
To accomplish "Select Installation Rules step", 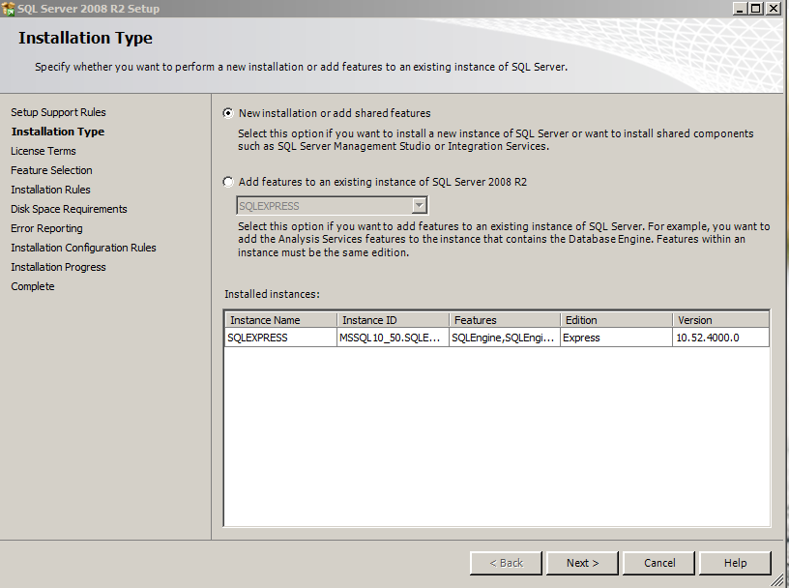I will click(50, 190).
